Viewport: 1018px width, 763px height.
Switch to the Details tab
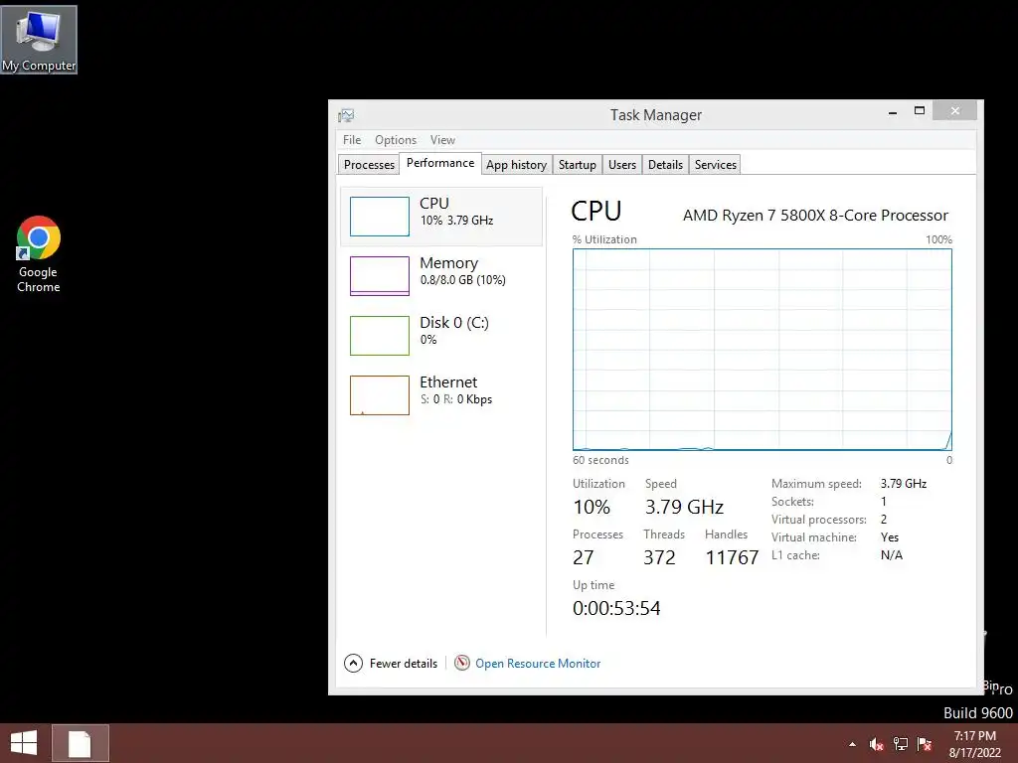pyautogui.click(x=665, y=165)
